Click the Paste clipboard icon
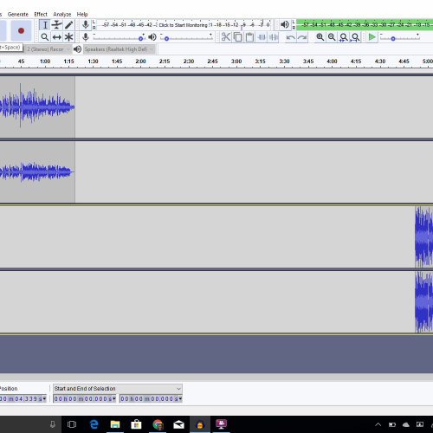Screen dimensions: 433x433 pyautogui.click(x=249, y=37)
